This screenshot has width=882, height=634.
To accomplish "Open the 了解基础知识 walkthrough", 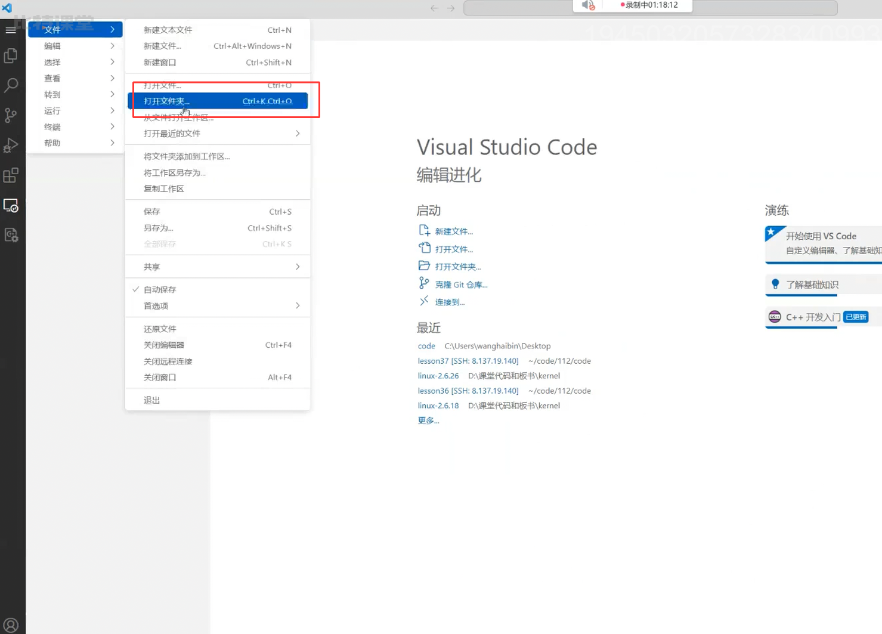I will pyautogui.click(x=824, y=285).
